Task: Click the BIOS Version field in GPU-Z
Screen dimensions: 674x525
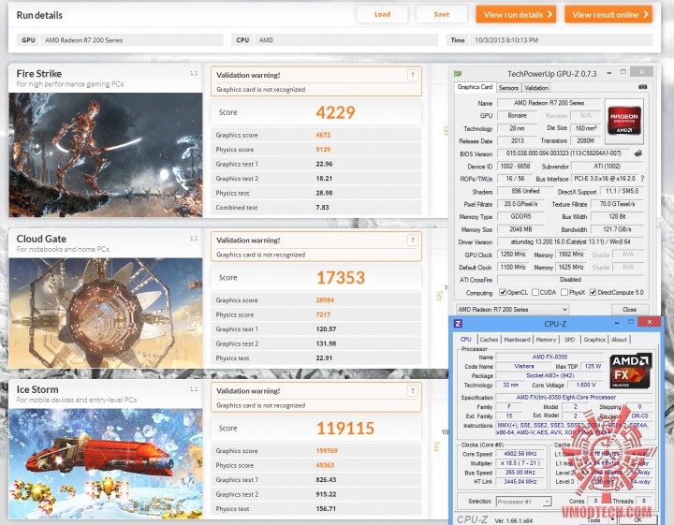Action: click(564, 153)
